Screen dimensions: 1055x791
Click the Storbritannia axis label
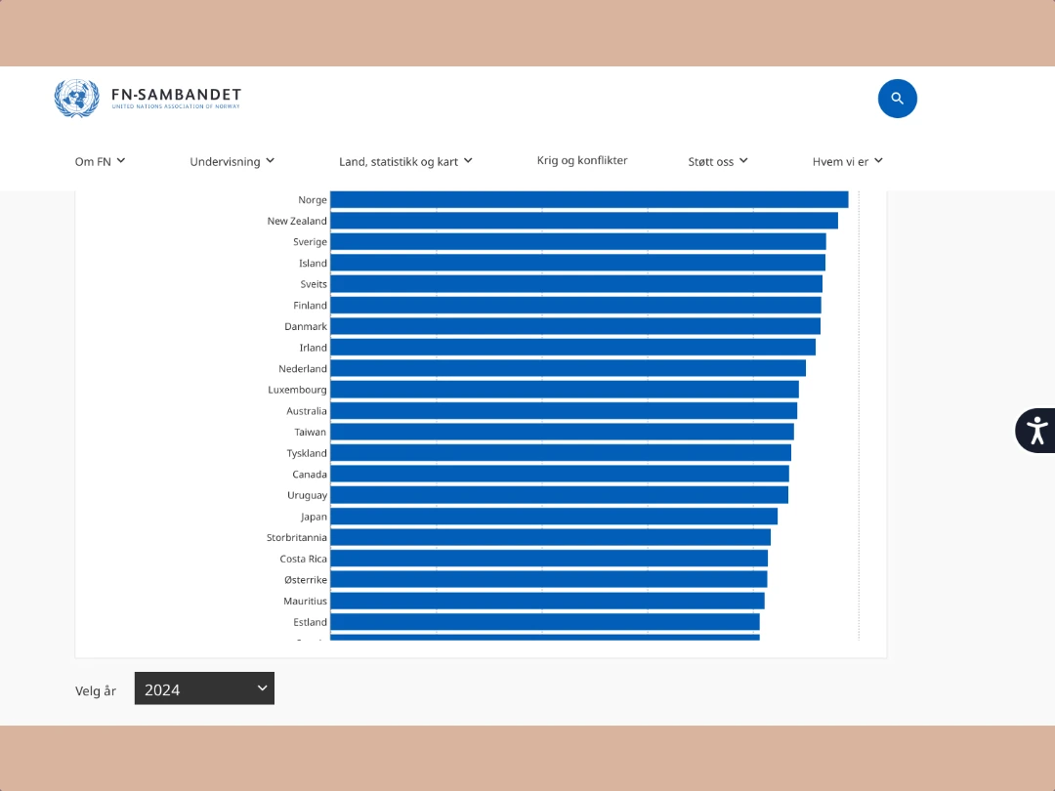point(296,537)
